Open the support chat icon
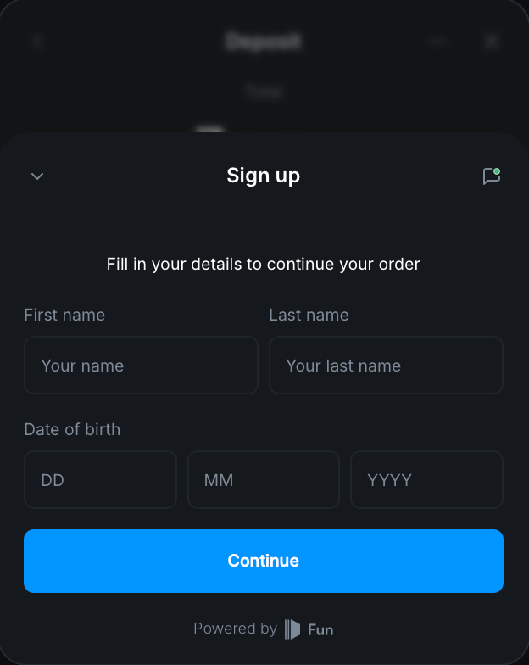Screen dimensions: 529x665 (492, 176)
